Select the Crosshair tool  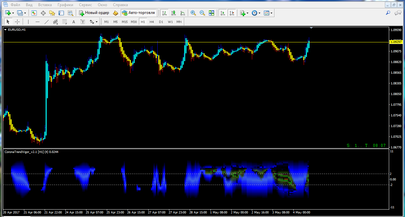click(17, 22)
